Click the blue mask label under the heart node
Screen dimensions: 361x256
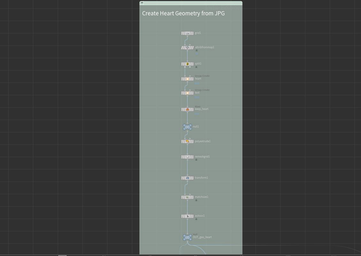click(x=197, y=83)
